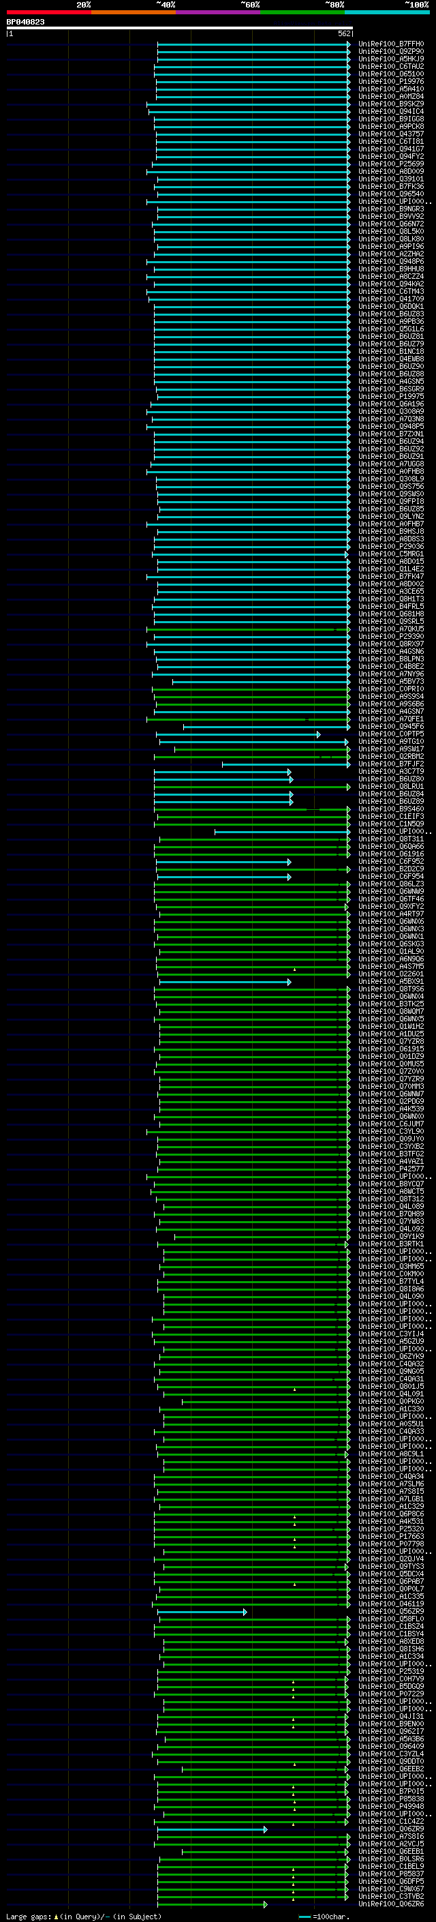
Task: Select the UniRef100_Q94IC4 label
Action: pyautogui.click(x=391, y=111)
